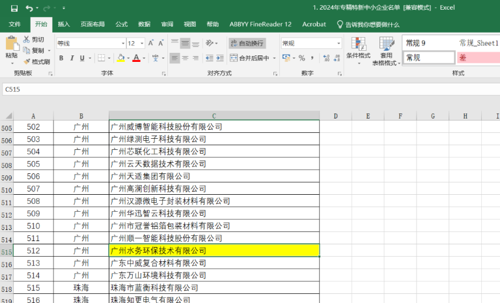The width and height of the screenshot is (500, 303).
Task: Click the text orientation icon
Action: pos(210,43)
